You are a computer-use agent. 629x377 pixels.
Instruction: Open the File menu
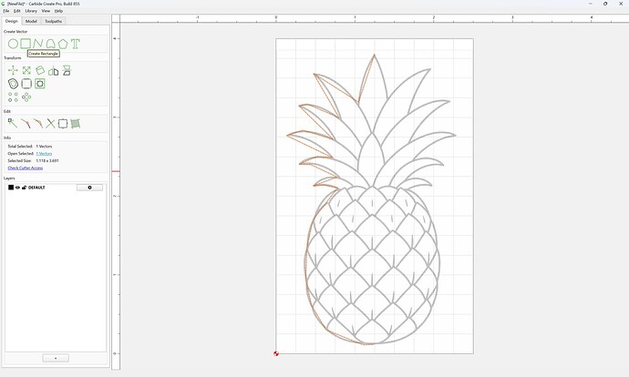[6, 11]
